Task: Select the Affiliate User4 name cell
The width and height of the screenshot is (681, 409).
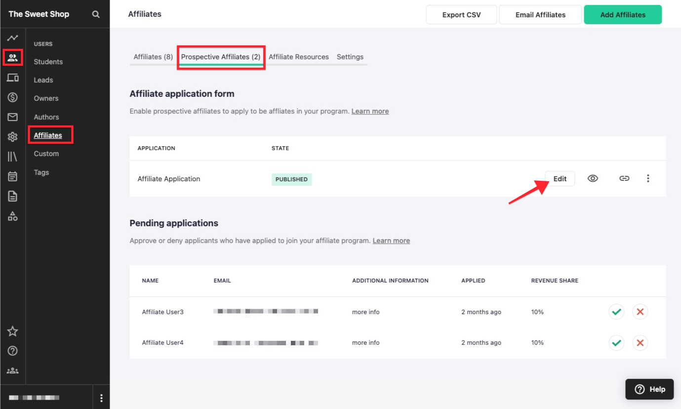Action: tap(163, 342)
